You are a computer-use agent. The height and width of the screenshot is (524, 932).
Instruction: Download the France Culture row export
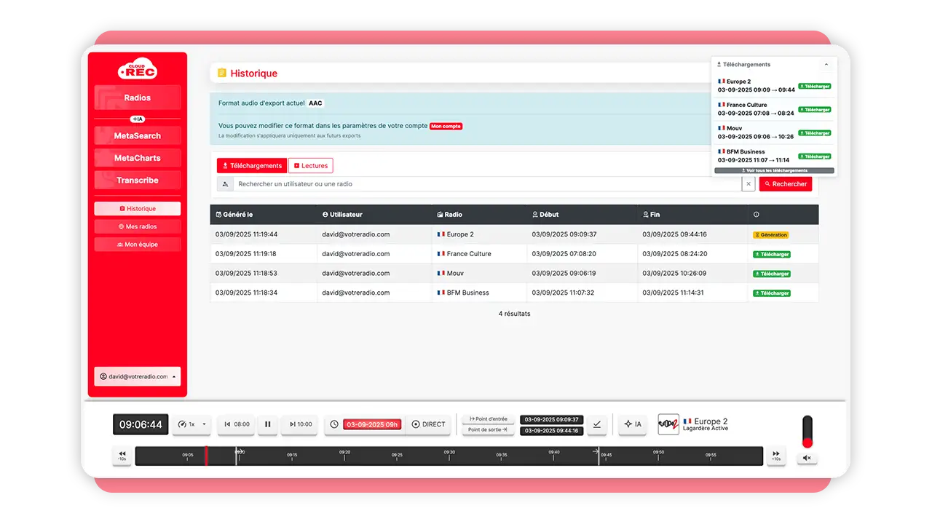[x=772, y=255]
